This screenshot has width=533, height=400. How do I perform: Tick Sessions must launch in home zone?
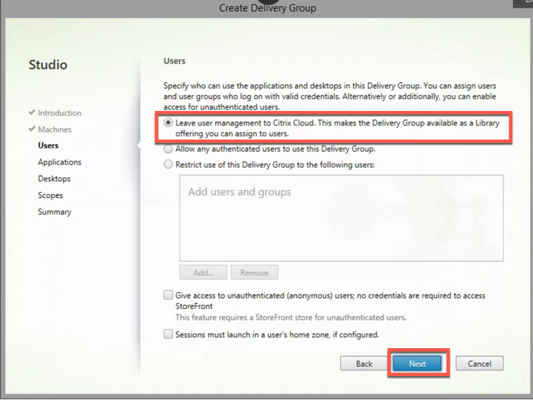[168, 334]
